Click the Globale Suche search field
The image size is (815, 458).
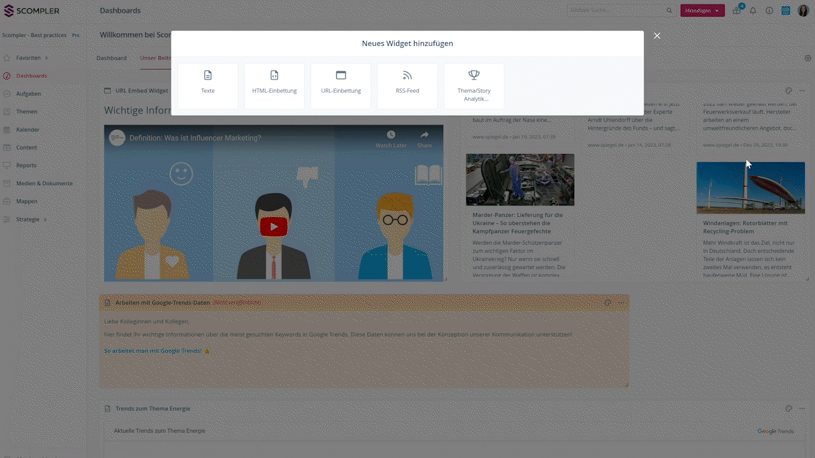click(616, 11)
